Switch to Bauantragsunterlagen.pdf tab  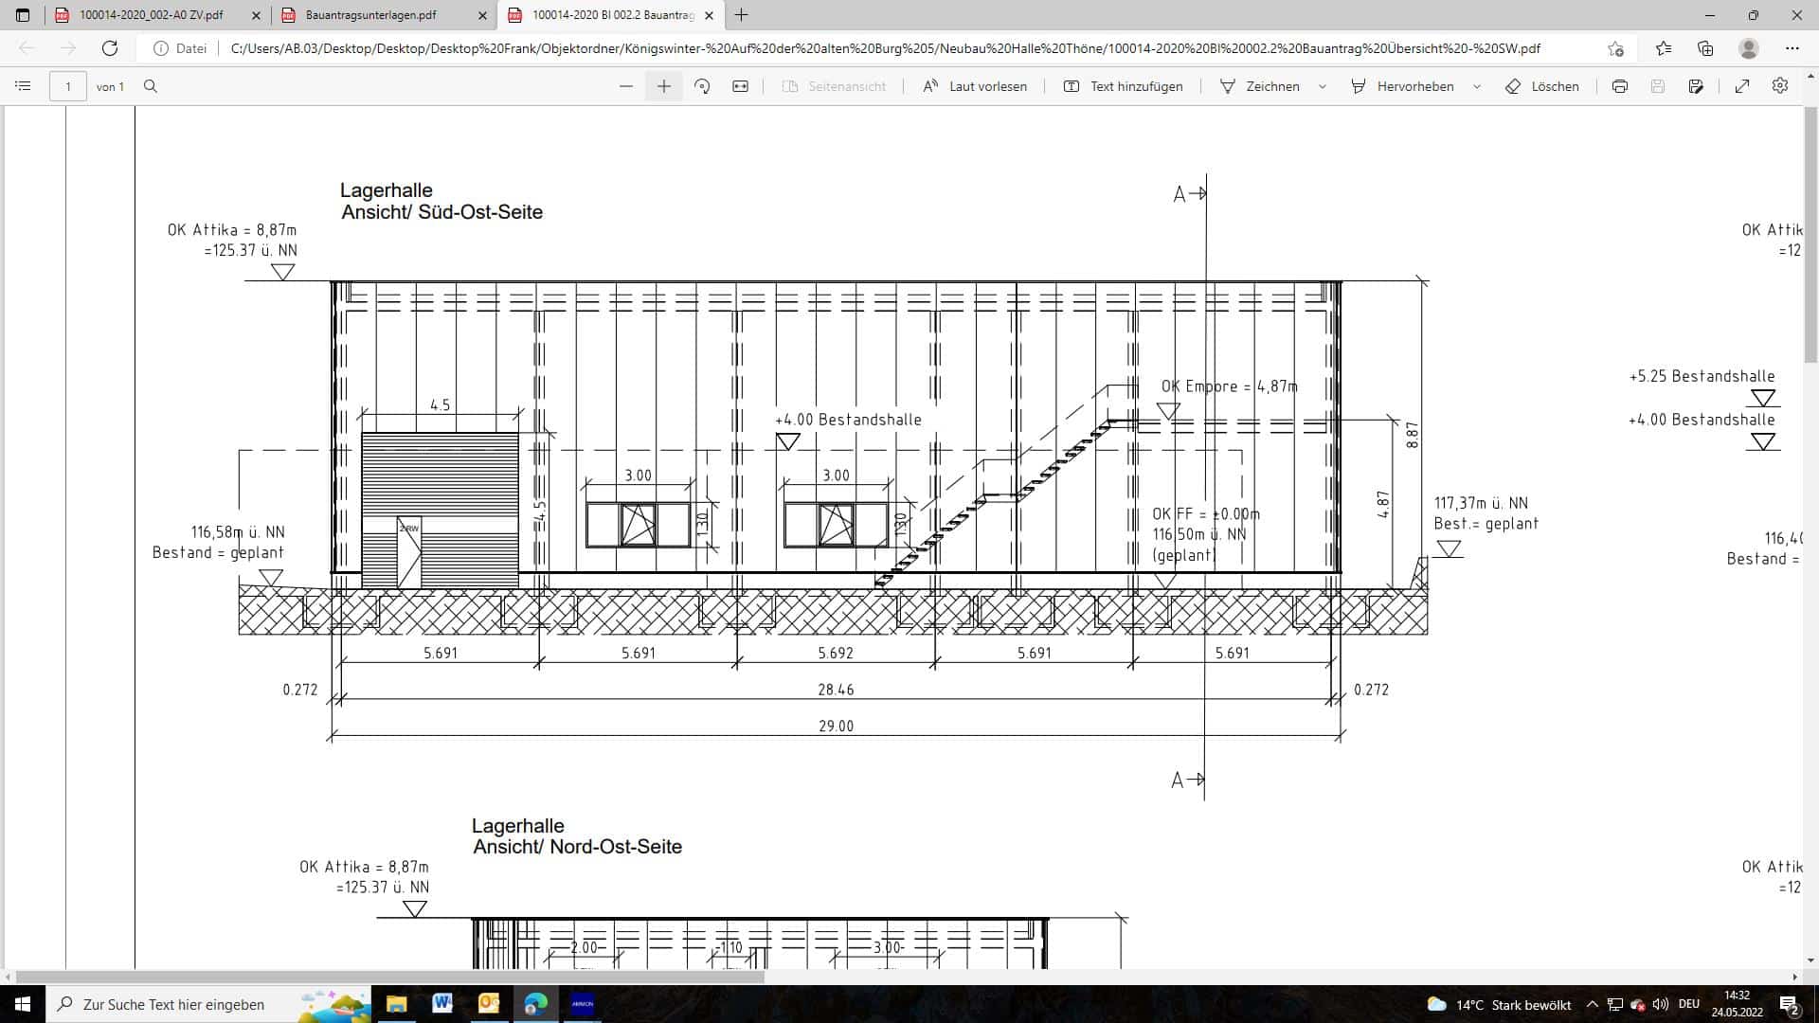(371, 15)
